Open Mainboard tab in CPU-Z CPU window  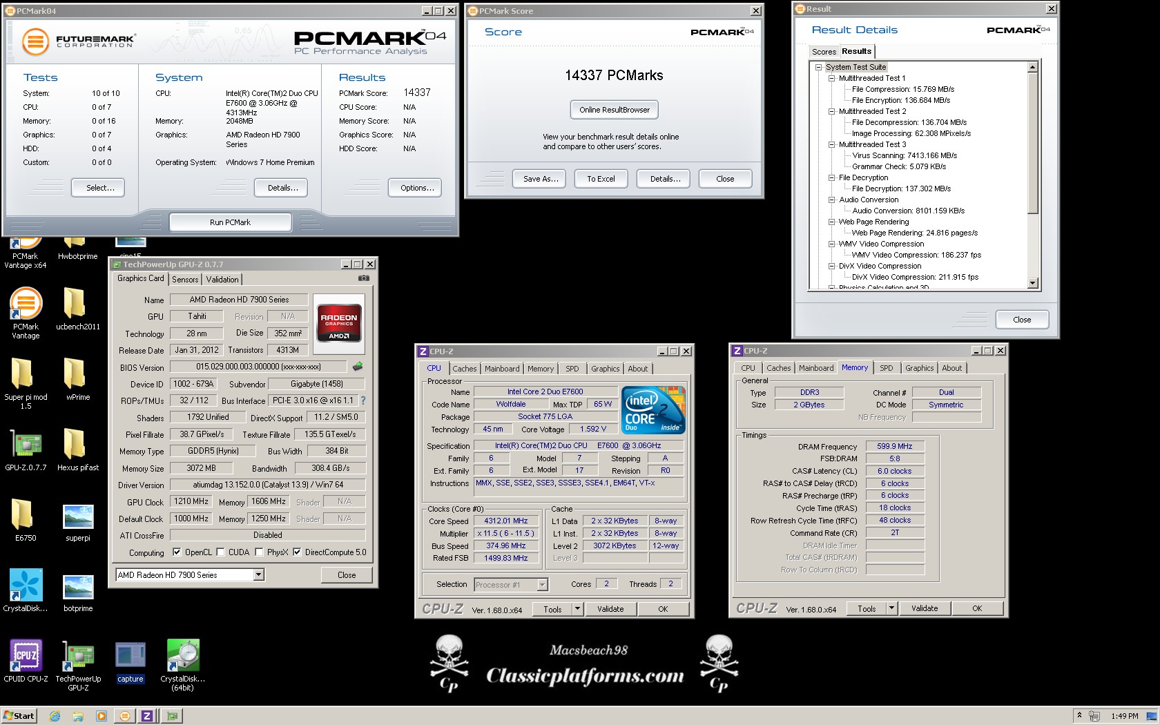tap(502, 369)
